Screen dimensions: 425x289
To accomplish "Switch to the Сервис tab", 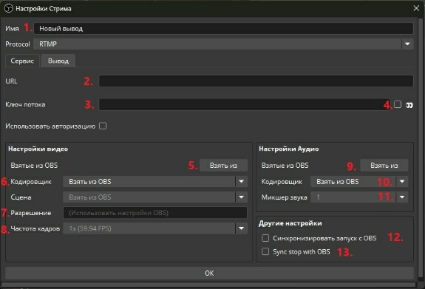I will [x=22, y=61].
